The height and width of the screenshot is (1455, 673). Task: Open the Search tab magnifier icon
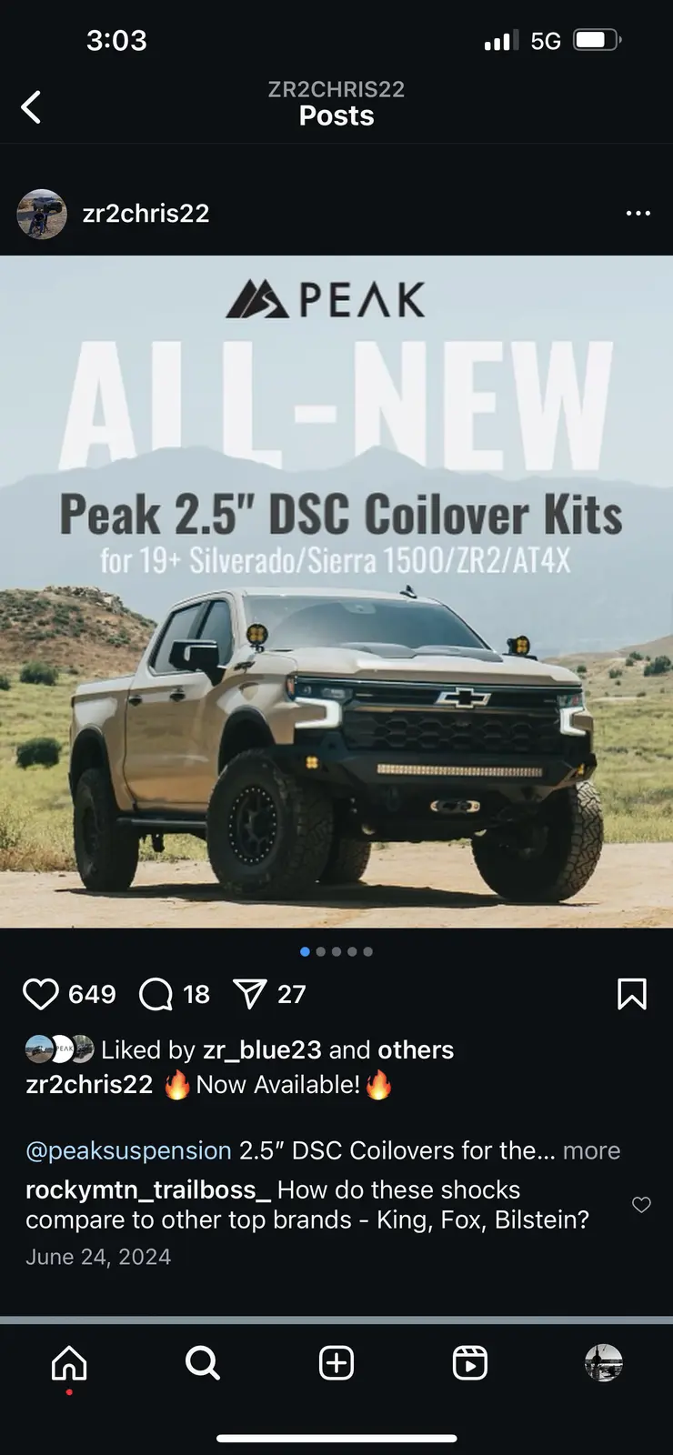pos(202,1363)
